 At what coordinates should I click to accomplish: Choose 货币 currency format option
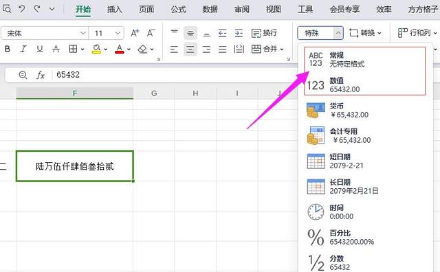365,110
